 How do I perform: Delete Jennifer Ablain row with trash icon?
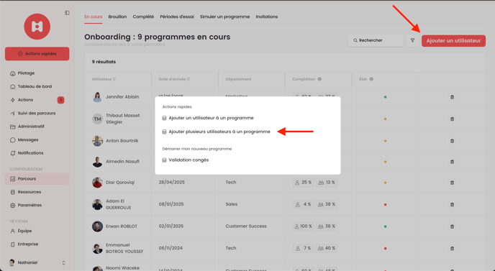coord(452,97)
